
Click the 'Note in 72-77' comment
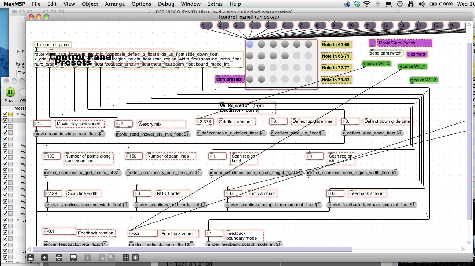pos(336,68)
